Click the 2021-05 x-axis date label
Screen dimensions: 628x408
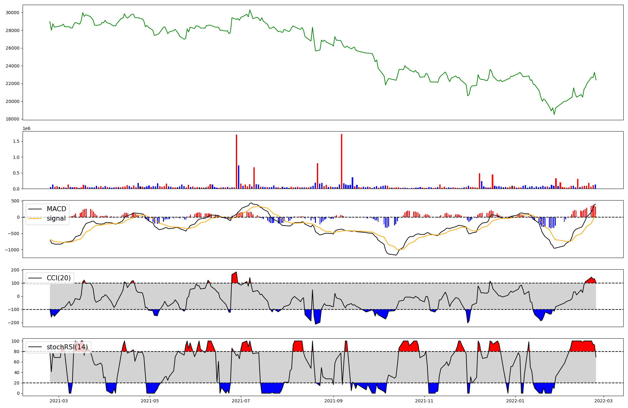coord(150,401)
